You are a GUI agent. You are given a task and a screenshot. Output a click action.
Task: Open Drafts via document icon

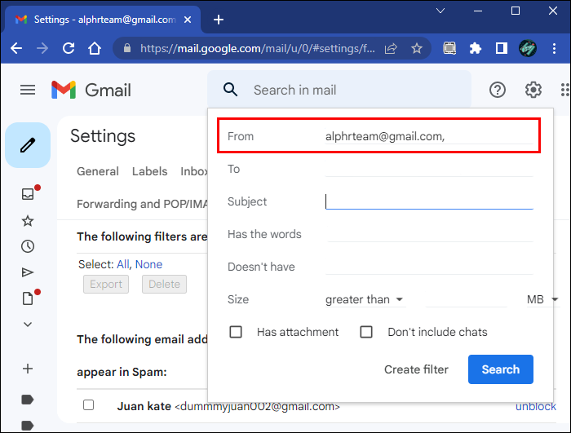pos(28,298)
